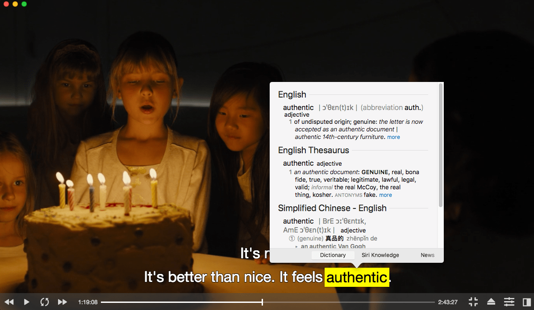Click the remaining time display 2:43:27
Screen dimensions: 534x310
[x=447, y=302]
